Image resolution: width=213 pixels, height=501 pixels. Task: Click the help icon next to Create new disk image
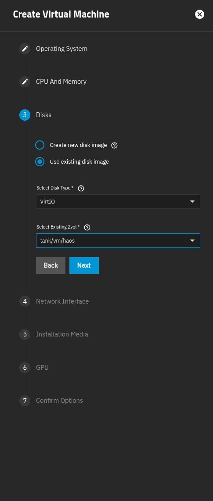[x=115, y=145]
